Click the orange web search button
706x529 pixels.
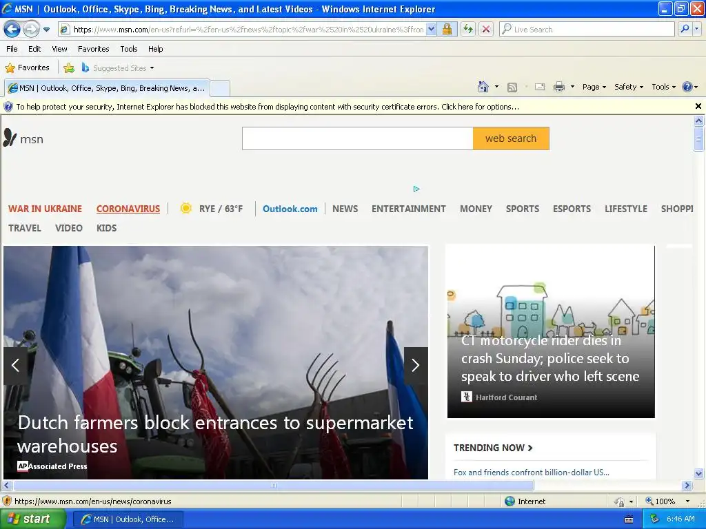511,138
